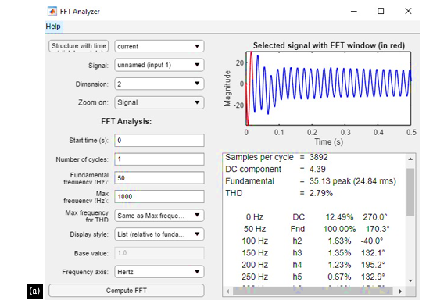Click the Compute FFT button
The image size is (433, 307).
coord(127,291)
